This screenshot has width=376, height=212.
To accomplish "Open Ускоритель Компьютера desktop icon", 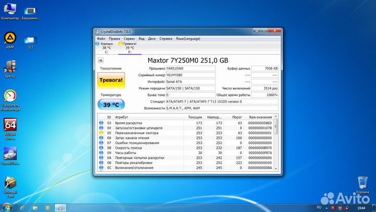I will (10, 100).
